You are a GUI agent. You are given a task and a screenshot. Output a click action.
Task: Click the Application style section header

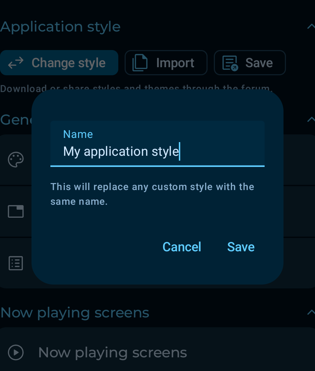pos(60,27)
